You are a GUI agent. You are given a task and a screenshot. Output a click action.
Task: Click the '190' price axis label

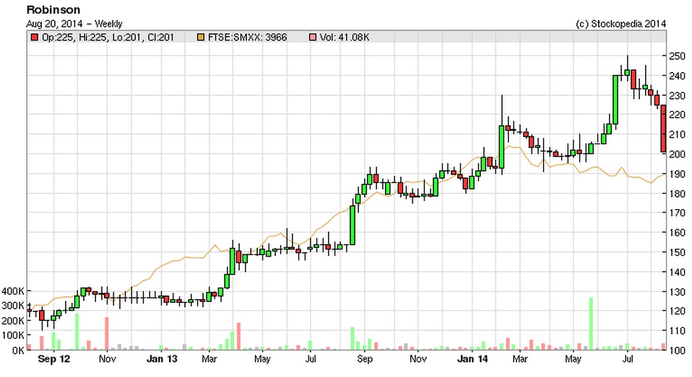(x=677, y=174)
